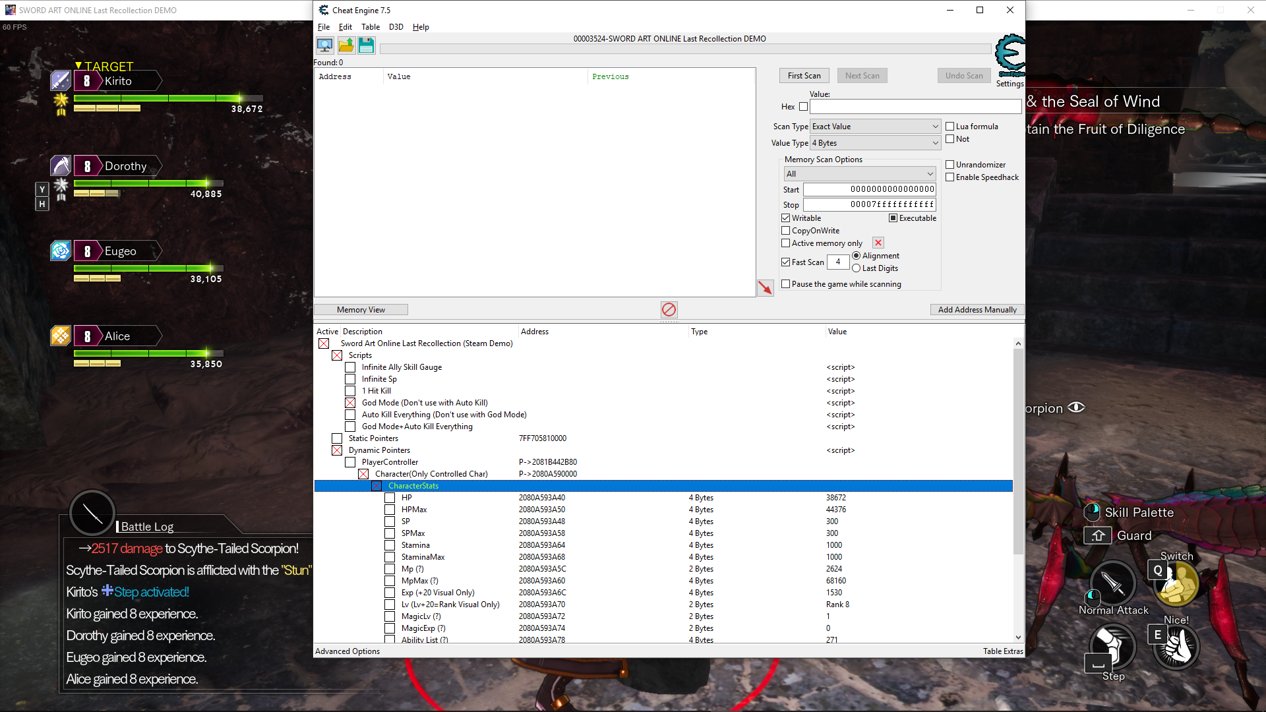Toggle Pause the game while scanning
This screenshot has height=712, width=1266.
coord(786,284)
